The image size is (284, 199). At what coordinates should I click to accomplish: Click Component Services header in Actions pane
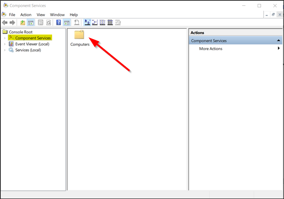tap(235, 41)
